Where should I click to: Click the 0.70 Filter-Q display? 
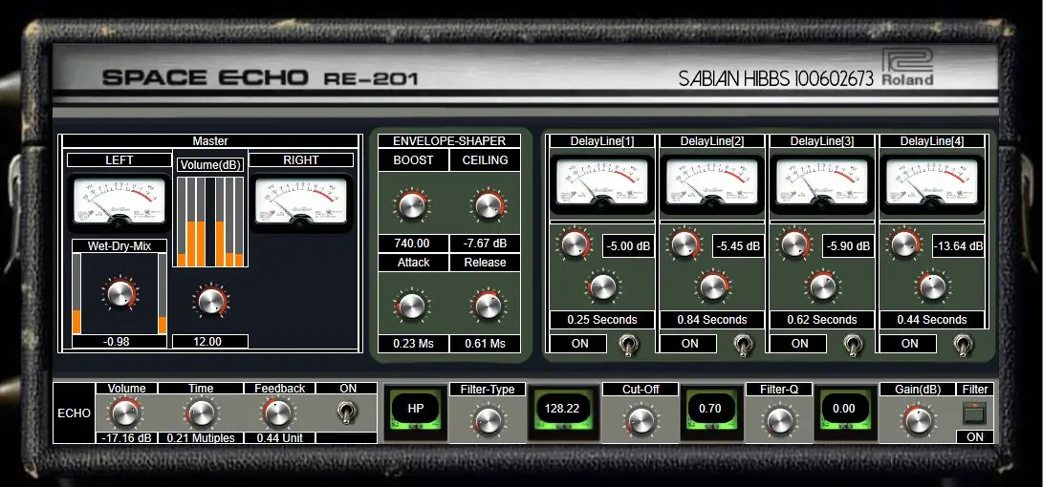click(x=709, y=409)
